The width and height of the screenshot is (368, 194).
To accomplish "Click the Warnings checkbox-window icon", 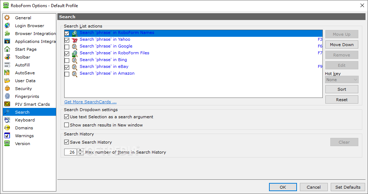I will coord(7,135).
